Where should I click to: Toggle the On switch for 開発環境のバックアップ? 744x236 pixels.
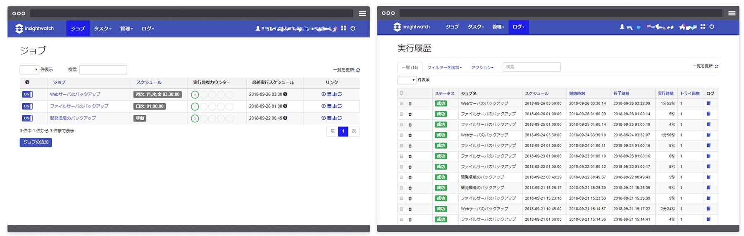click(27, 118)
